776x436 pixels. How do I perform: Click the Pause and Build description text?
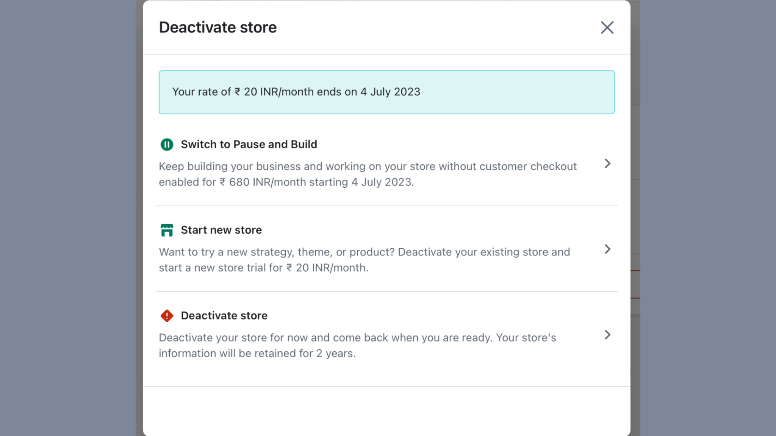(x=368, y=167)
